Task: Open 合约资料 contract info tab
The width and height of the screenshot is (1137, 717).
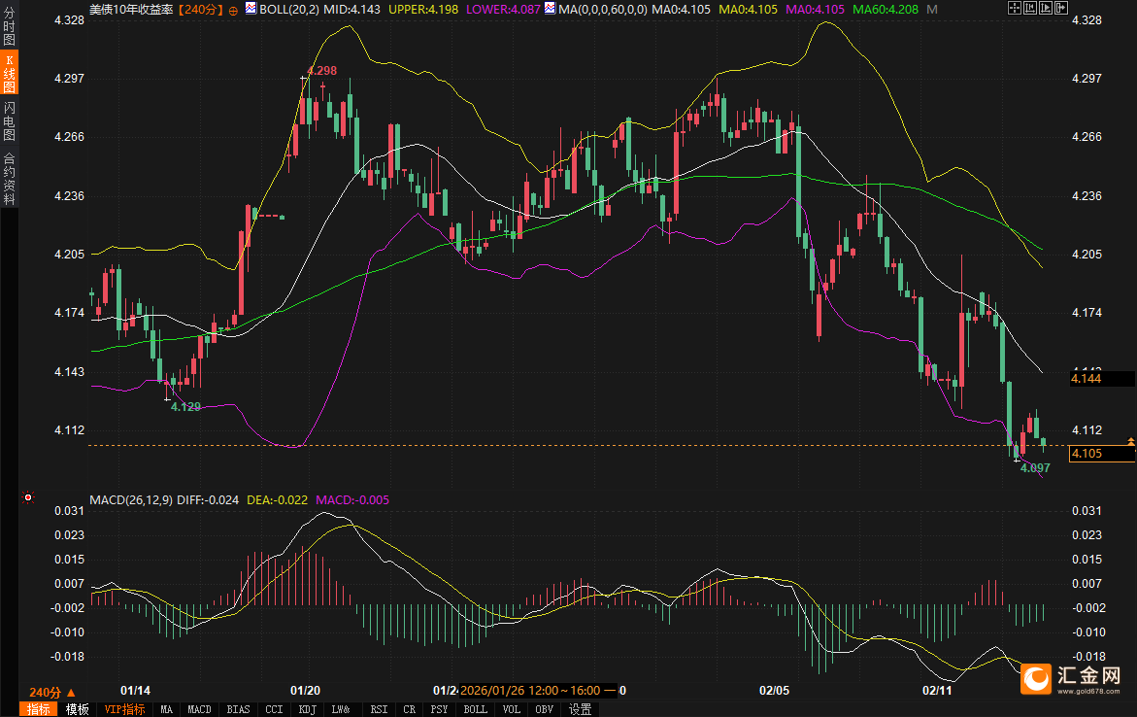Action: (9, 178)
